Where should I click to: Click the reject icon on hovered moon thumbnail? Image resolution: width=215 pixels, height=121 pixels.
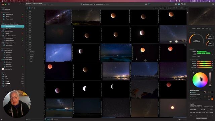(x=145, y=61)
